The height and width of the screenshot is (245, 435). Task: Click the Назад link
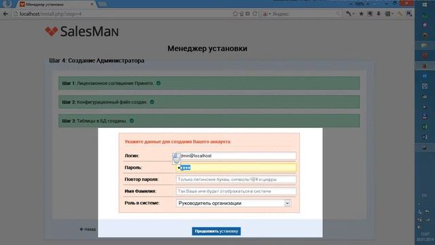(88, 229)
